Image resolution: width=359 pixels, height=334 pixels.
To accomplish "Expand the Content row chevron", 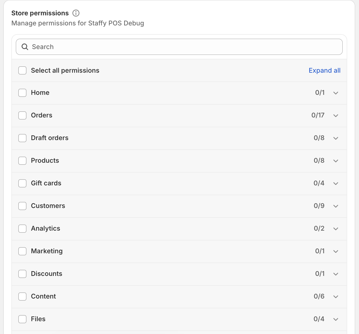I will (336, 297).
